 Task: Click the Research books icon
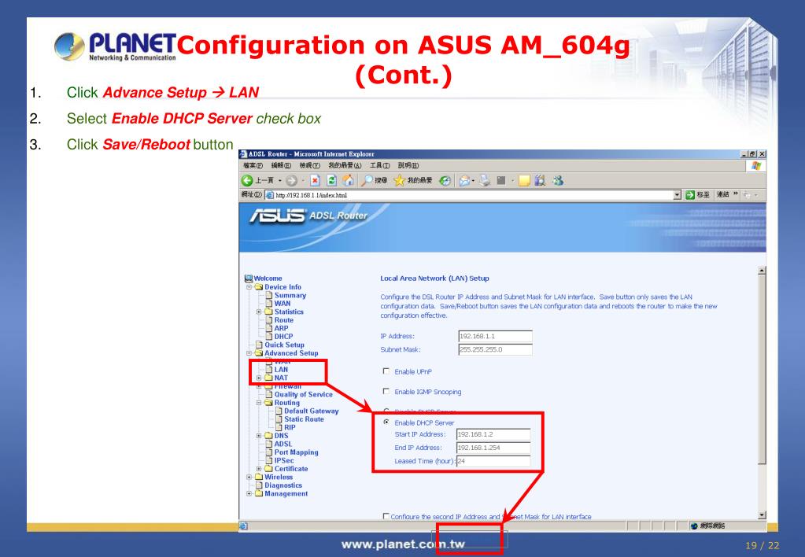click(540, 180)
